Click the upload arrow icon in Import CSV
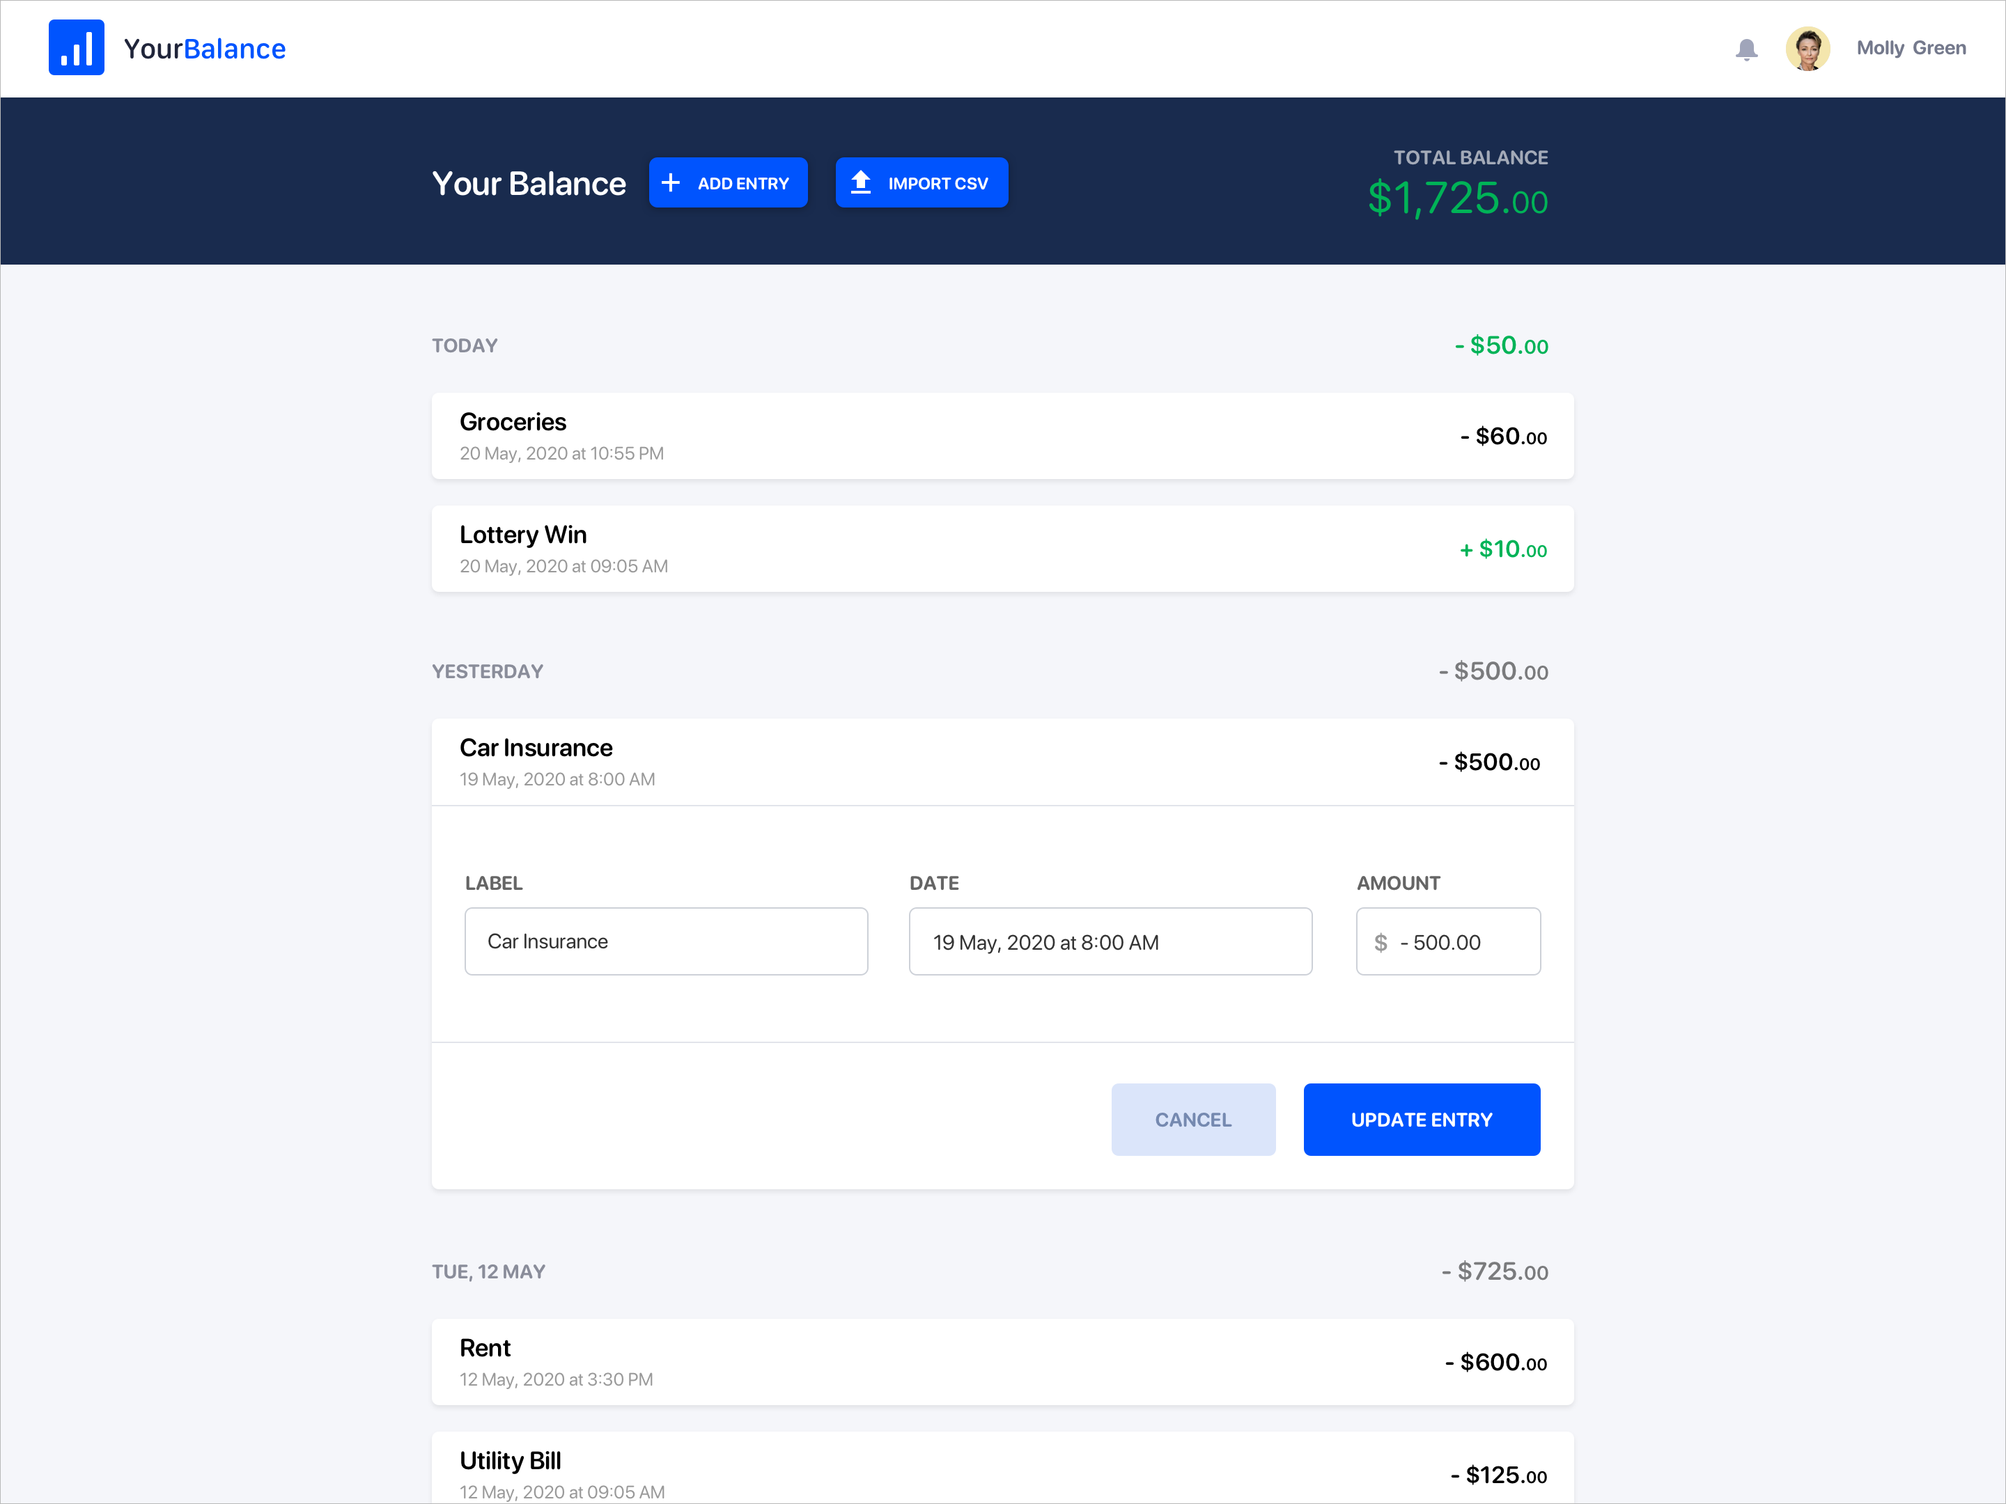Image resolution: width=2006 pixels, height=1504 pixels. point(861,183)
